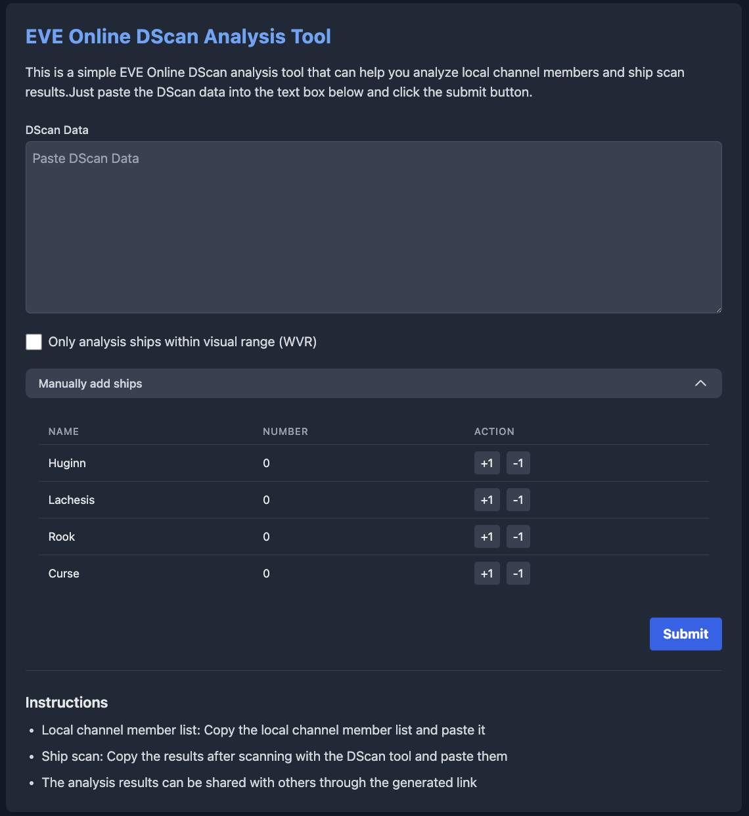Increase Huginn count with +1
Image resolution: width=749 pixels, height=816 pixels.
[x=487, y=463]
